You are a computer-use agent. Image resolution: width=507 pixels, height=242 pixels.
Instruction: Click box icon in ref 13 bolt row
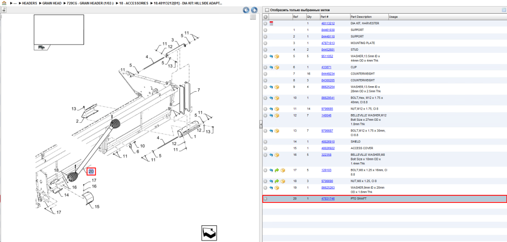277,131
